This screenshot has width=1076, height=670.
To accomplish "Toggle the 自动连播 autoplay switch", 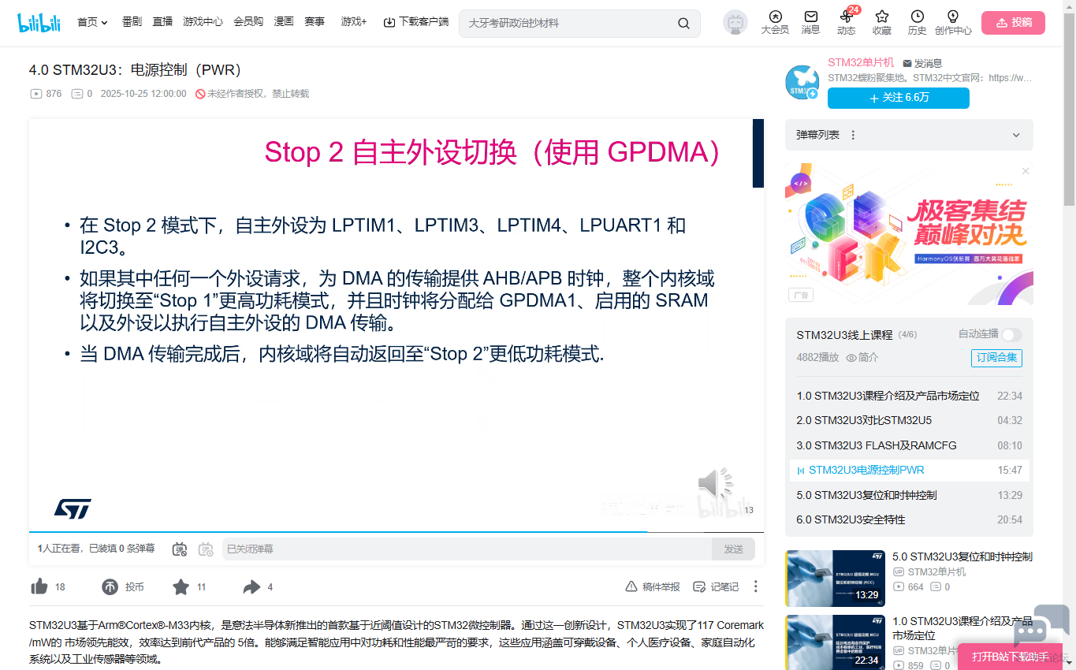I will coord(1011,334).
